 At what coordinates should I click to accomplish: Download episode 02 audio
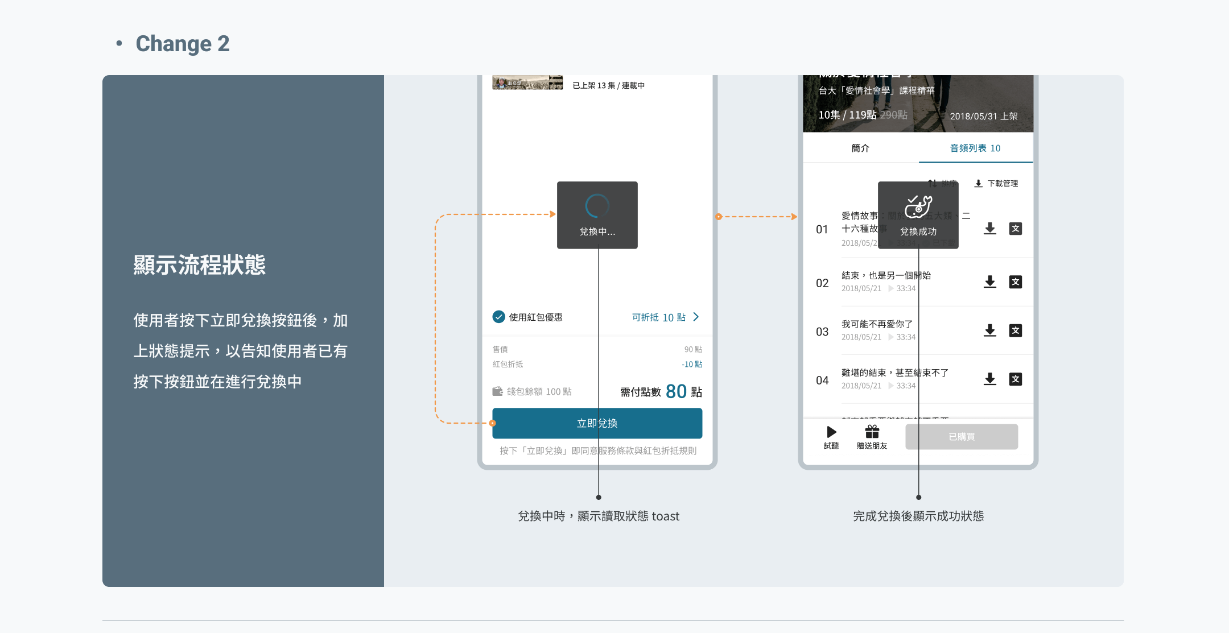pyautogui.click(x=990, y=282)
